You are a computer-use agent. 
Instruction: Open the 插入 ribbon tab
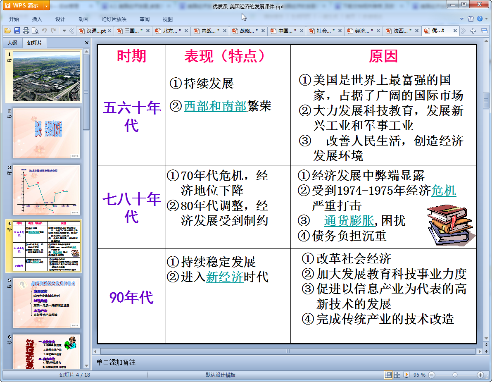[37, 19]
